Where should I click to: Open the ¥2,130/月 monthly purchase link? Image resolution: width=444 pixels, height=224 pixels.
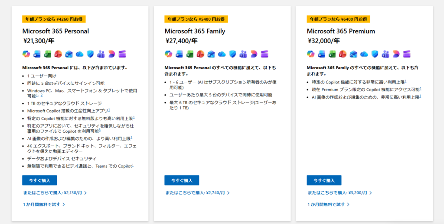(x=55, y=193)
